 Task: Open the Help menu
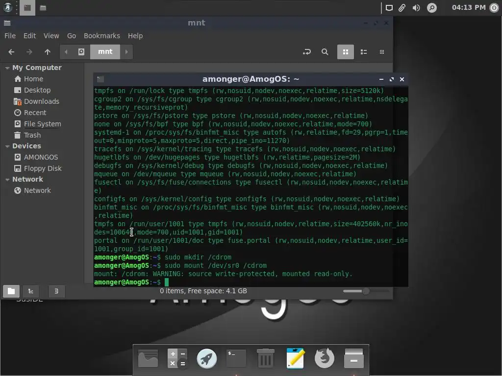[135, 36]
